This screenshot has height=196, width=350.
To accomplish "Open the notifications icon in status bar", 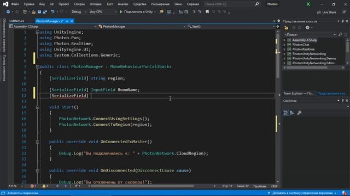I will pos(344,193).
